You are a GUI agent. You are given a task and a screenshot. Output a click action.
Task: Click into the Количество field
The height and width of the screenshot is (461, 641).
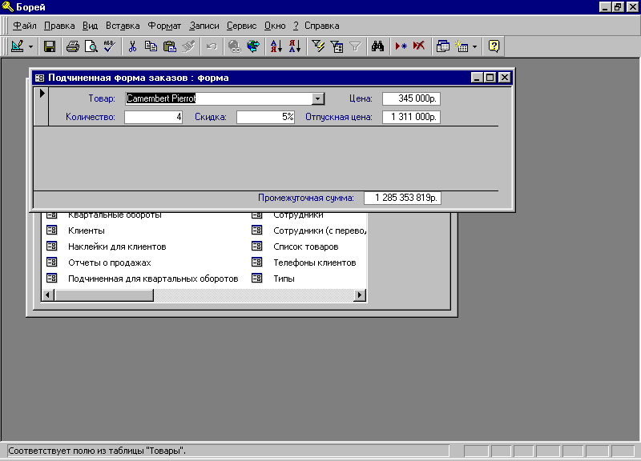pos(153,117)
